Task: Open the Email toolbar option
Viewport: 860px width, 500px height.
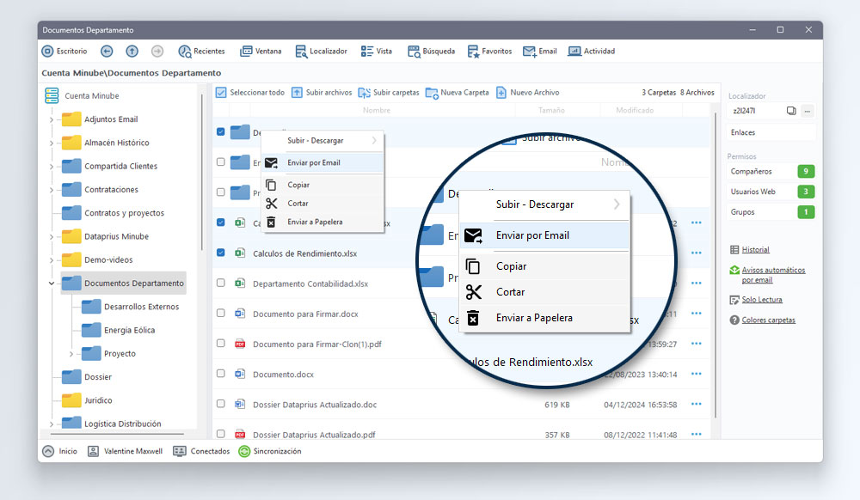Action: pyautogui.click(x=540, y=51)
